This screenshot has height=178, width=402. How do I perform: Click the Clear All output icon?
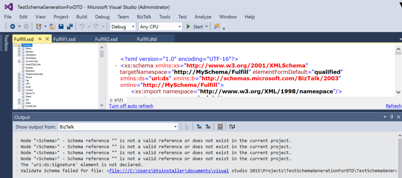coord(220,126)
